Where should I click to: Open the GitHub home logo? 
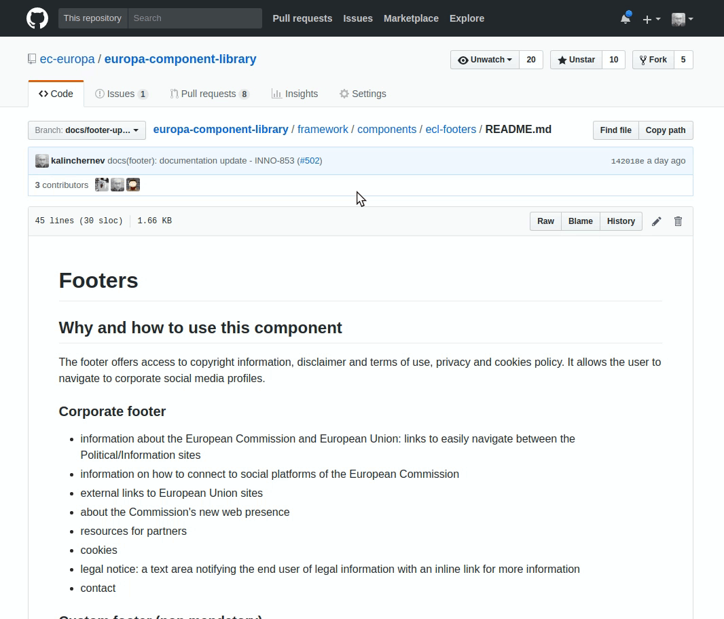(x=37, y=18)
